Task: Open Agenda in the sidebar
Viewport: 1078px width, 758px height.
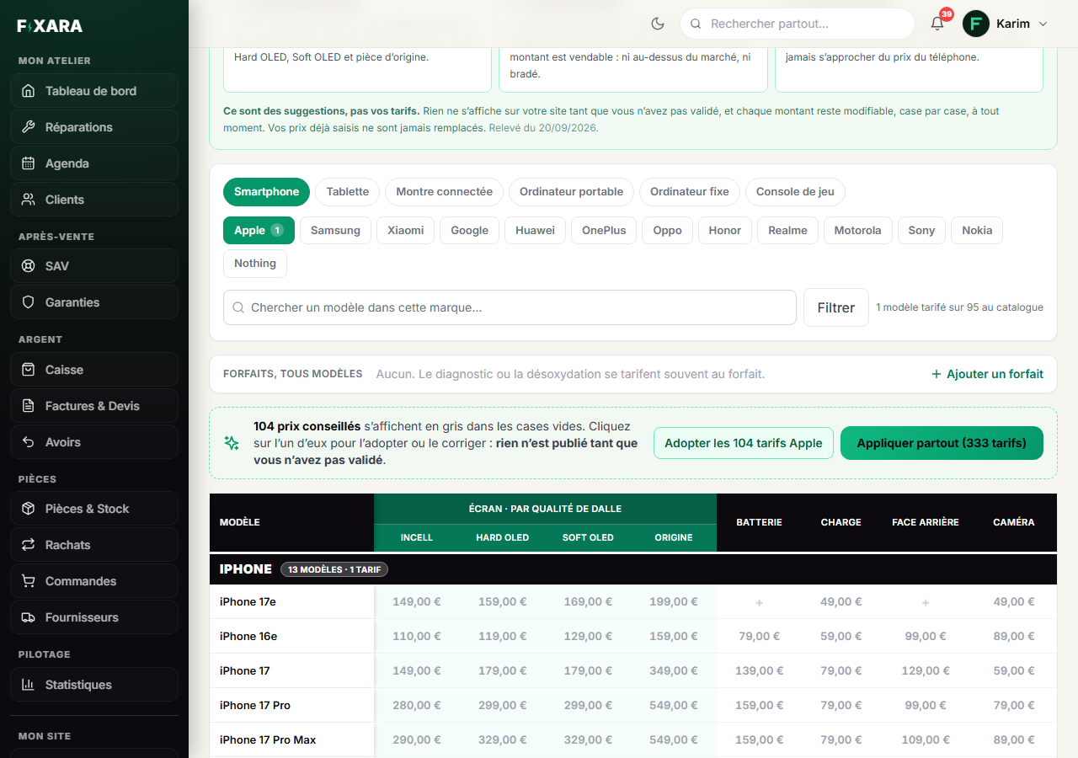Action: 94,163
